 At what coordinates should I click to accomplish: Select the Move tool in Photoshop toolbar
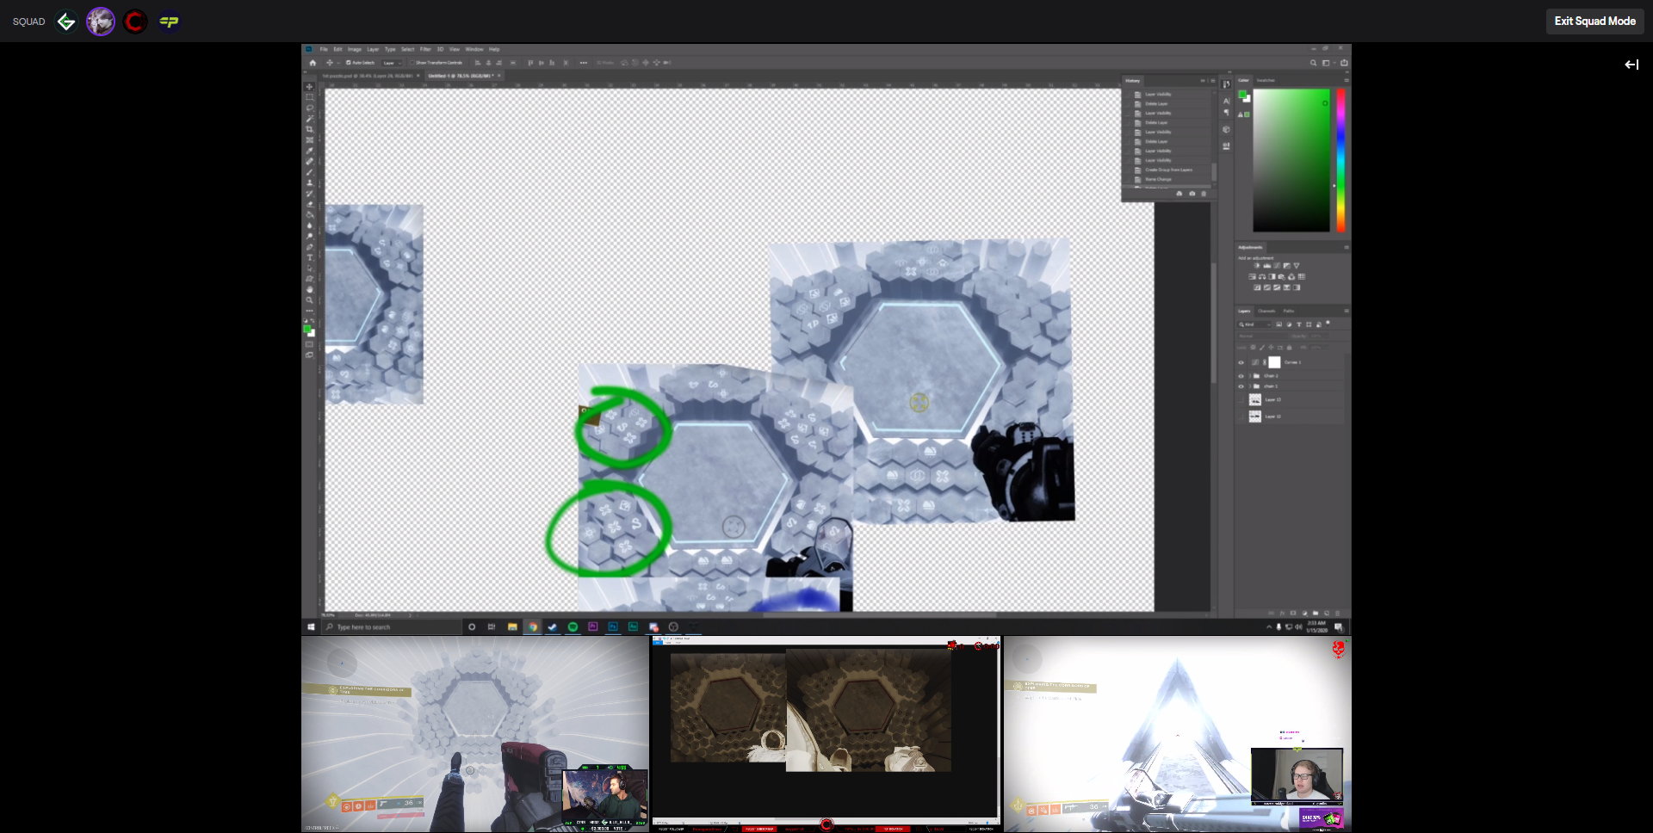click(x=309, y=87)
